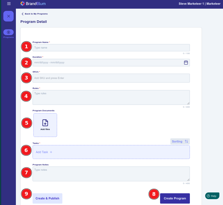Click the Program Notes resize handle
Screen dimensions: 223x205
pyautogui.click(x=188, y=180)
